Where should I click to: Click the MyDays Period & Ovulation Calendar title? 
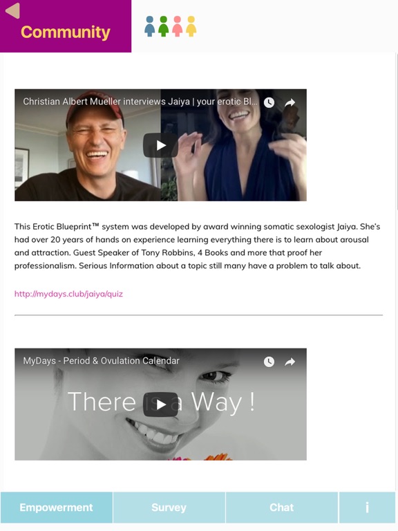(101, 361)
